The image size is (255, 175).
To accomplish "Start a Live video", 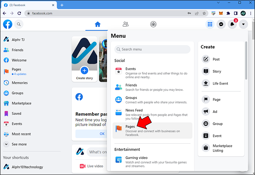I will pos(91,166).
